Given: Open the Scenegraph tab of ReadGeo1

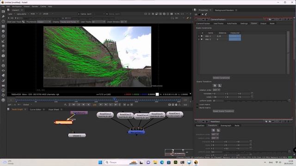Looking at the screenshot, I should 226,125.
